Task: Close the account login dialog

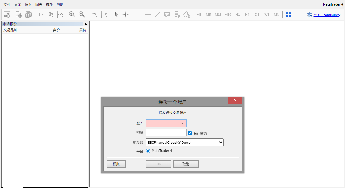Action: pos(235,100)
